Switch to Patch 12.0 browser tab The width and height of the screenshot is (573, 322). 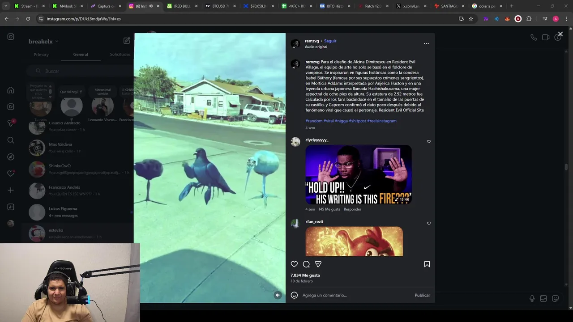(372, 6)
